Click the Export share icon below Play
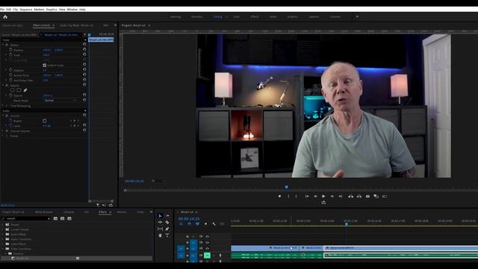The image size is (478, 269). (323, 202)
